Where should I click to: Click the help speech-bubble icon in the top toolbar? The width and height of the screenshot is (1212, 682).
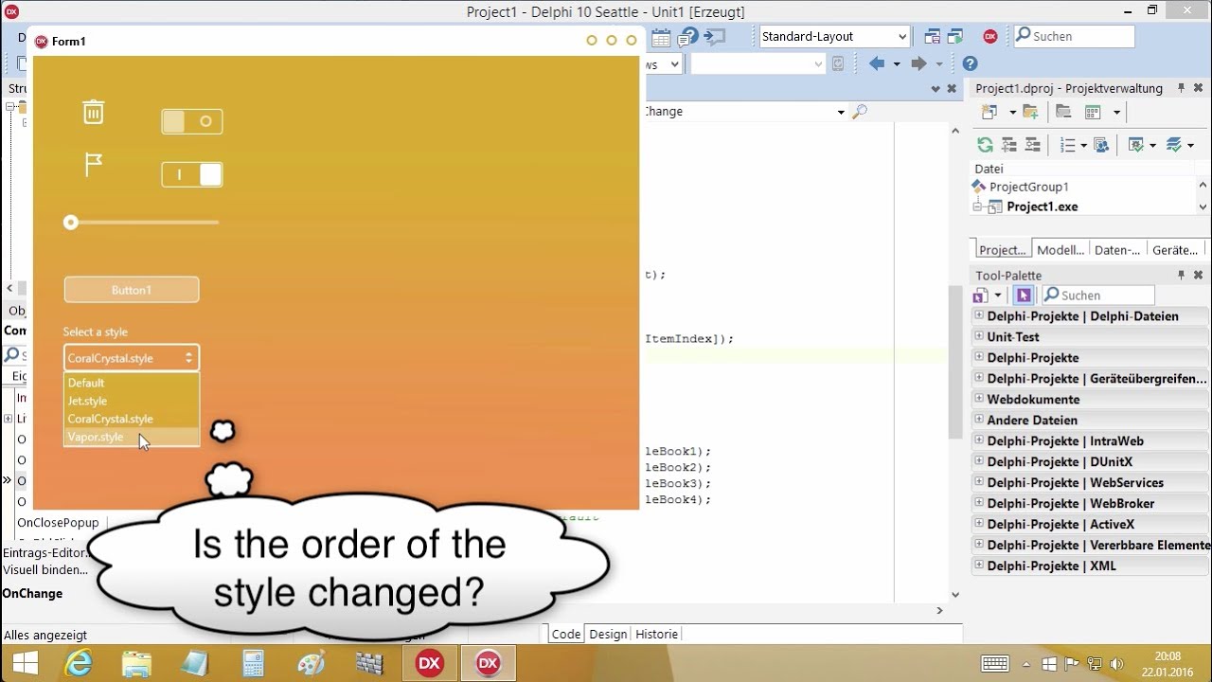click(688, 37)
